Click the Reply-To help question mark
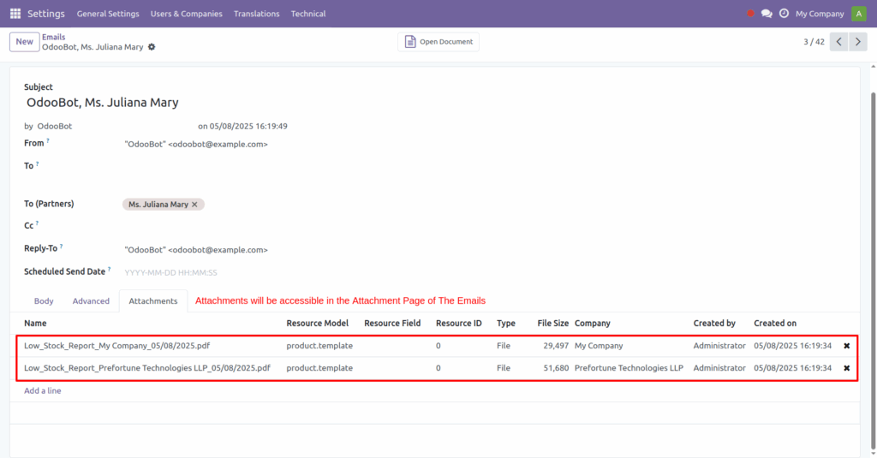The height and width of the screenshot is (458, 877). pos(62,246)
